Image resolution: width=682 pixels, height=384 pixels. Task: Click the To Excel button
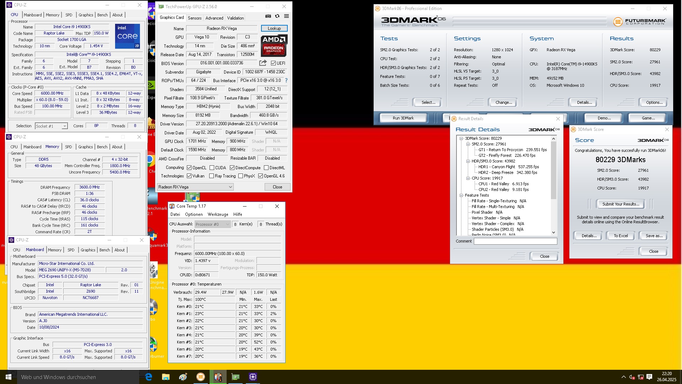coord(621,236)
